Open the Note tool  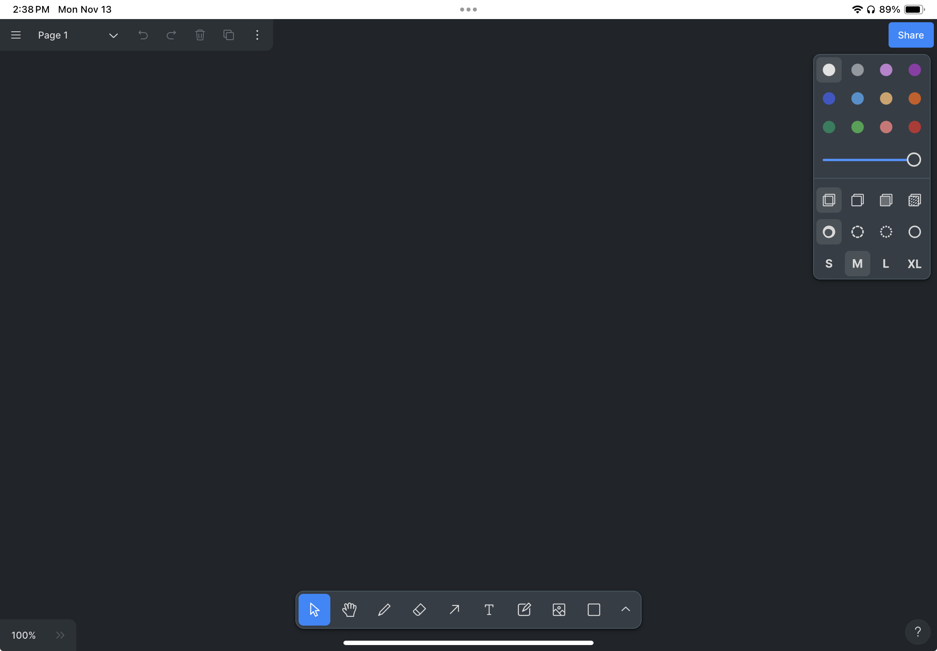pyautogui.click(x=524, y=609)
